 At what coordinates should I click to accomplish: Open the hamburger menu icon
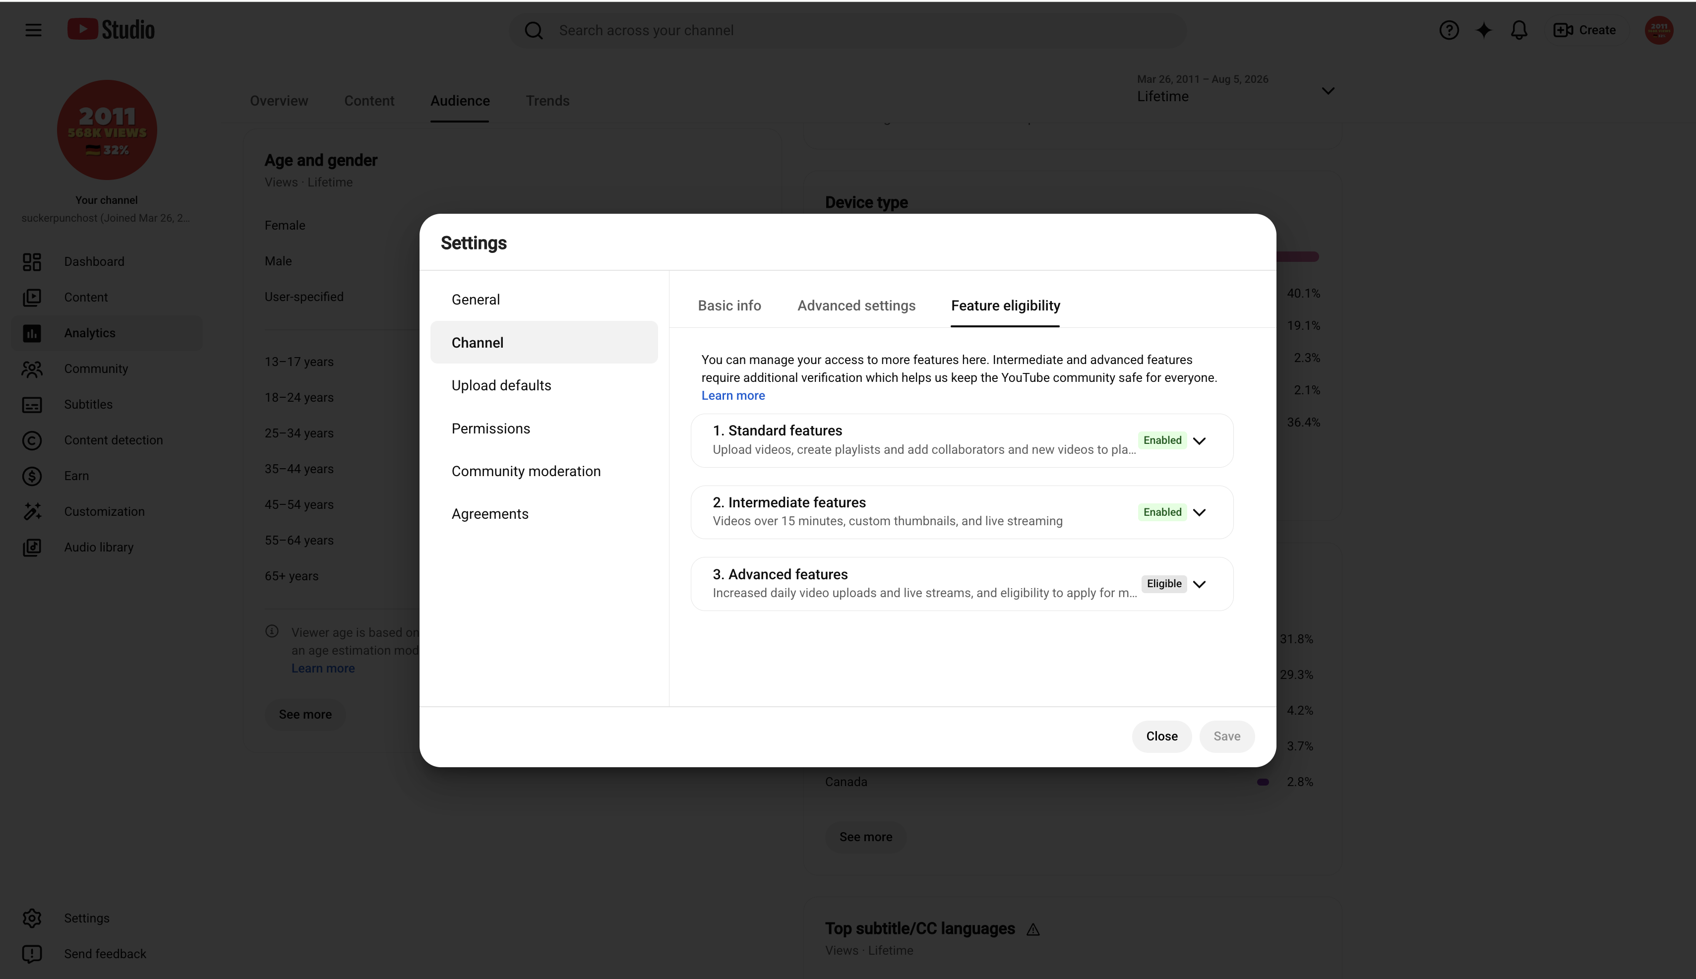(33, 30)
